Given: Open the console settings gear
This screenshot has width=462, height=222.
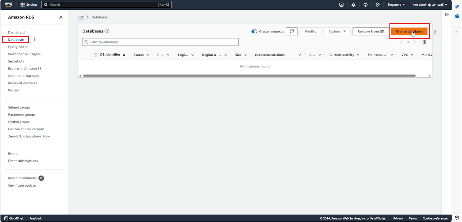Looking at the screenshot, I should (377, 5).
